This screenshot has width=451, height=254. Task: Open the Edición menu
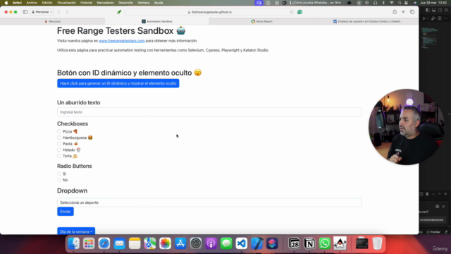point(47,3)
